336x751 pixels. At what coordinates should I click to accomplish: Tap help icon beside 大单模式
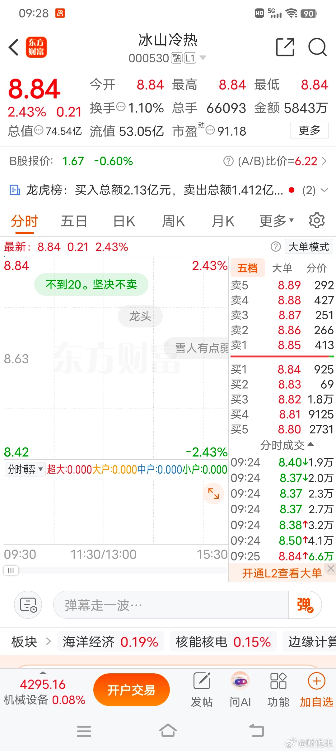click(276, 247)
